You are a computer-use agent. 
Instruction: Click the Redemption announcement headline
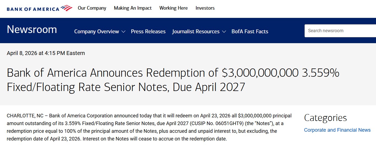pyautogui.click(x=173, y=80)
